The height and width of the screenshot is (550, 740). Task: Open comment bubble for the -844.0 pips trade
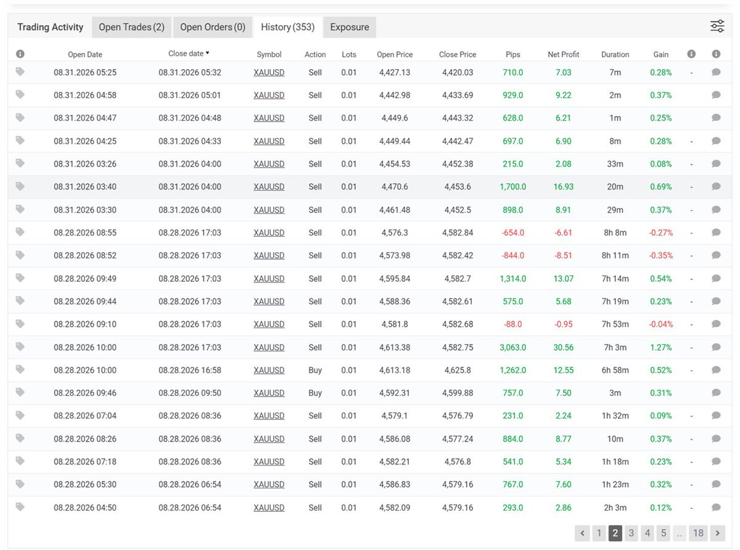pos(716,255)
